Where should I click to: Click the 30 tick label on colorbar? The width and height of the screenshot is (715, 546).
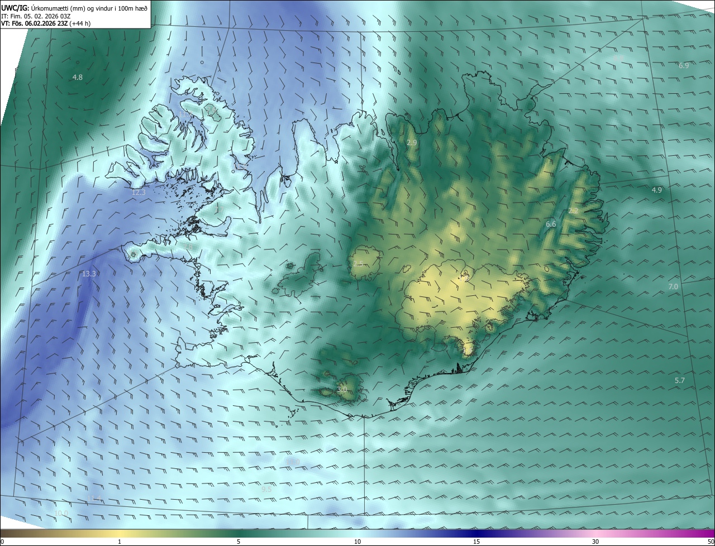595,542
